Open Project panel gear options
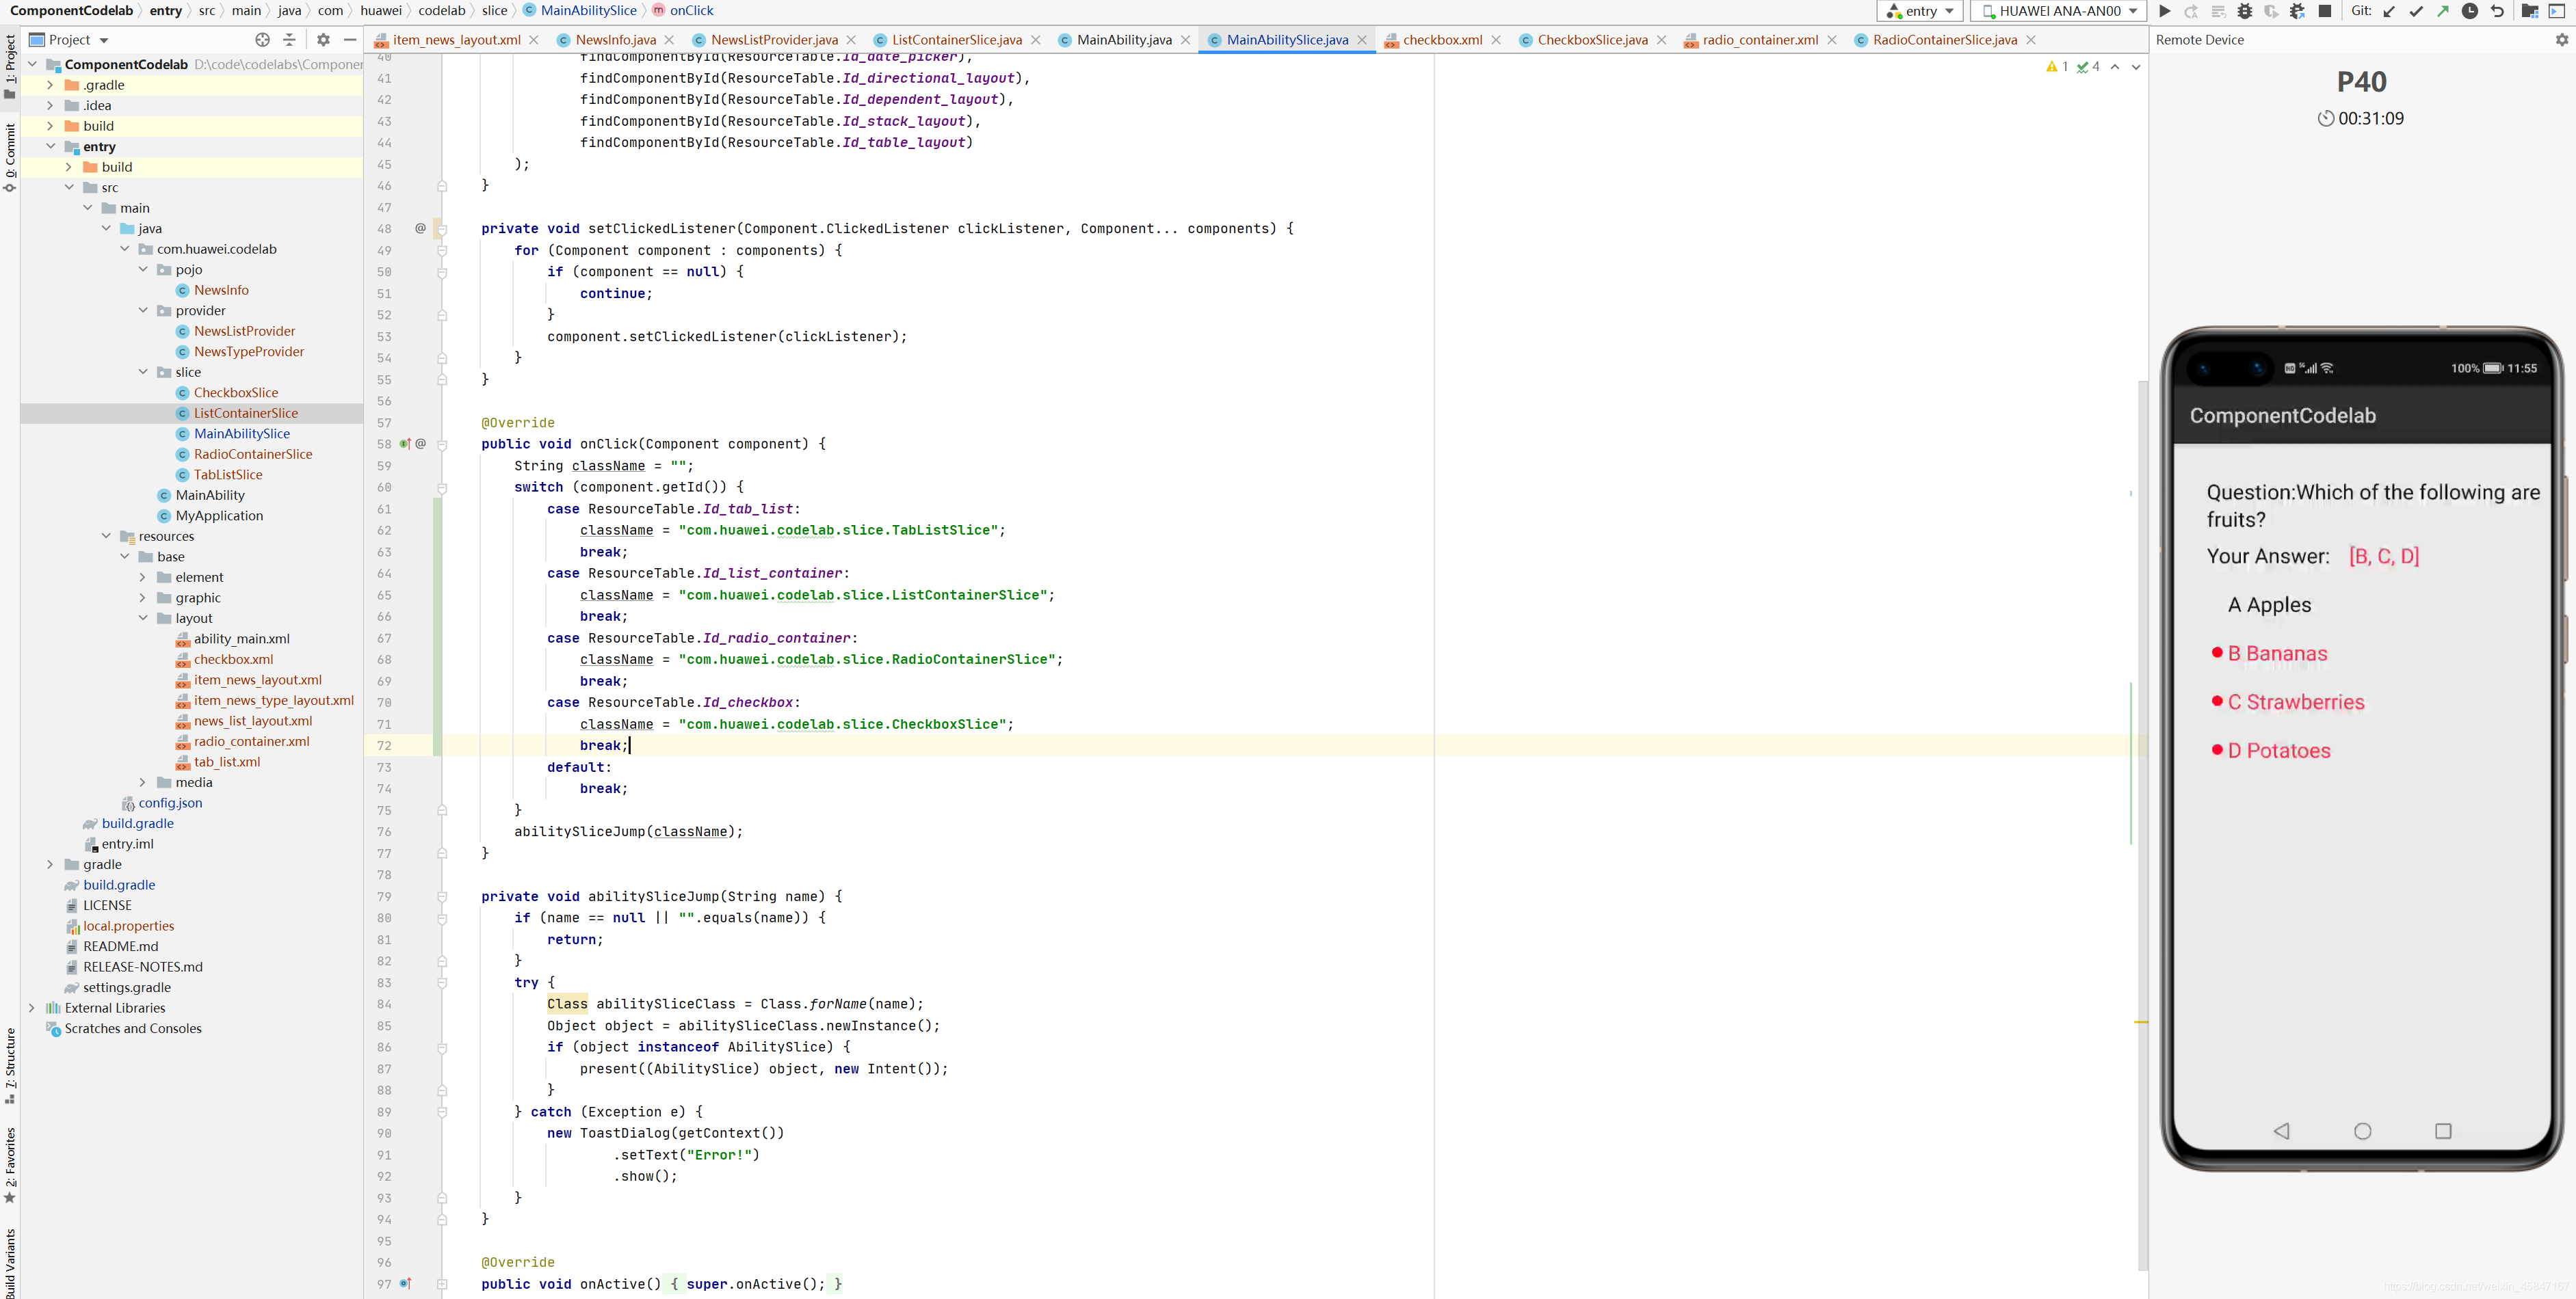The width and height of the screenshot is (2576, 1299). point(323,40)
